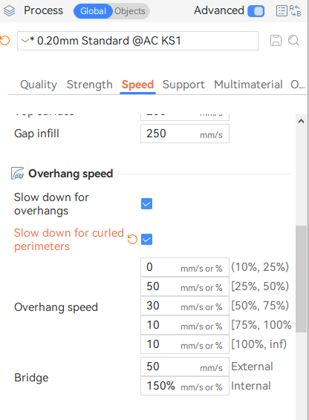Click the reset preset arrow by profile name

[4, 41]
